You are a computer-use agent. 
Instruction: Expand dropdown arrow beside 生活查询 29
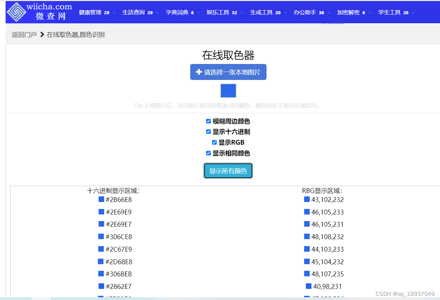point(157,13)
